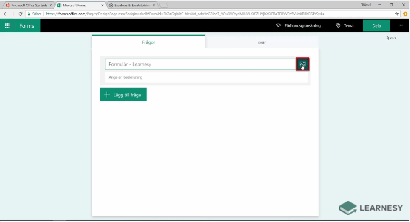Click the insert image icon beside the title
This screenshot has height=222, width=410.
[302, 64]
